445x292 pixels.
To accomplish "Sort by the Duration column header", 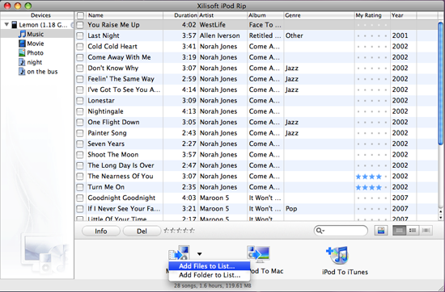I will click(x=180, y=15).
